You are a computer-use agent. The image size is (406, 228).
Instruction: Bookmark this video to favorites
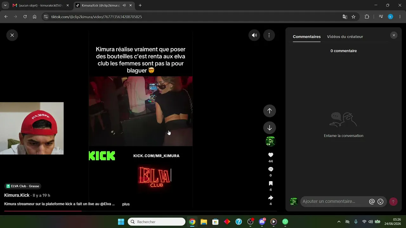(271, 183)
